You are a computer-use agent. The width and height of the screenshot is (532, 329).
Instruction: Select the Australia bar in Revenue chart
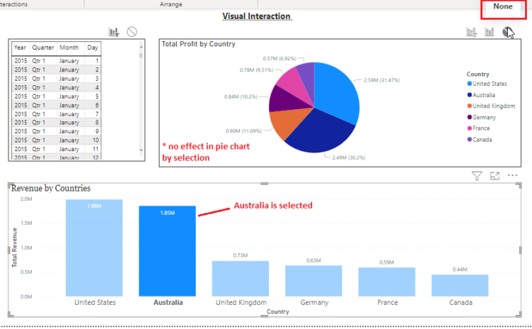[x=167, y=250]
